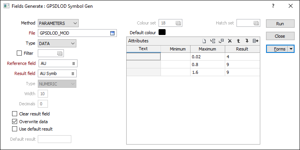Move attribute row down with arrow icon

coord(247,41)
